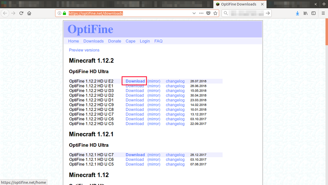Click the search magnifier icon
This screenshot has height=185, width=328.
pos(226,13)
